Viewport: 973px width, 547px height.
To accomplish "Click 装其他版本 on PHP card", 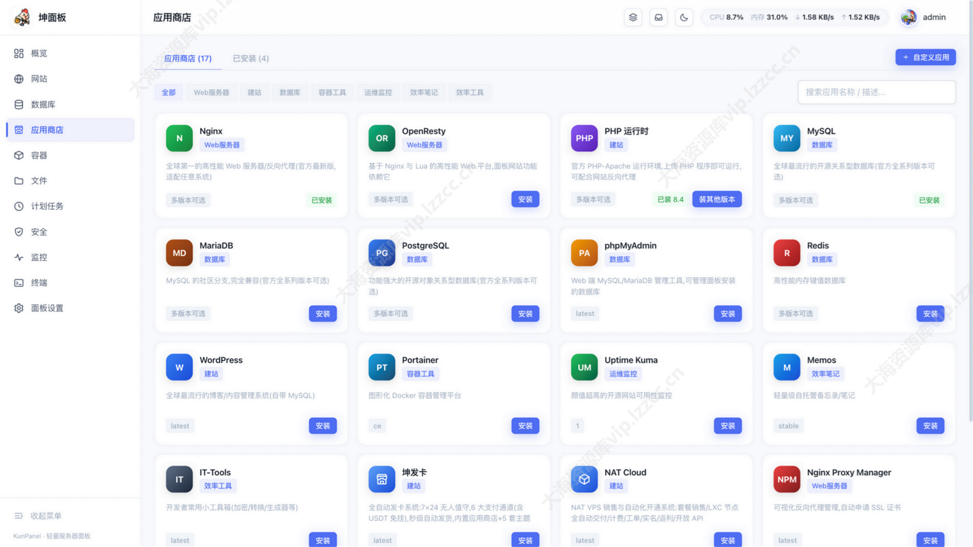I will (x=717, y=199).
